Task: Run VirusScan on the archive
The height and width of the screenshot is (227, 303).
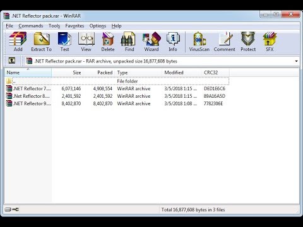Action: 199,42
